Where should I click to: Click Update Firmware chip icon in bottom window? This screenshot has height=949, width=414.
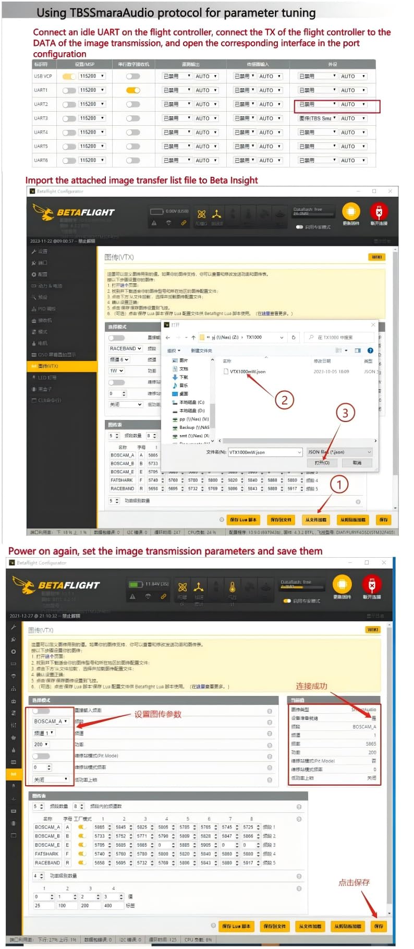point(342,584)
